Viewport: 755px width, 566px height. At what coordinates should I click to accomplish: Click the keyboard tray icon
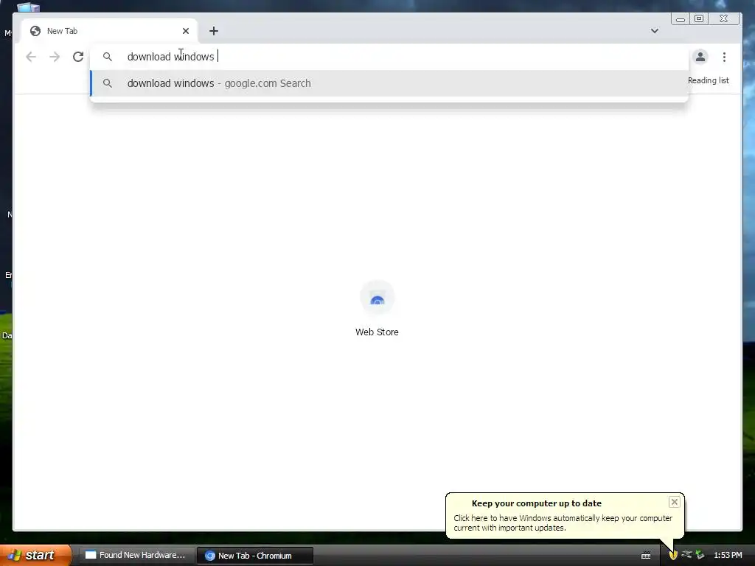[646, 556]
